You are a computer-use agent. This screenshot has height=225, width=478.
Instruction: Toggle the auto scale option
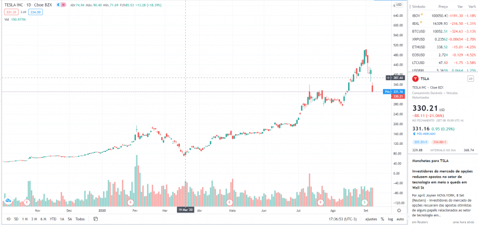coord(400,219)
